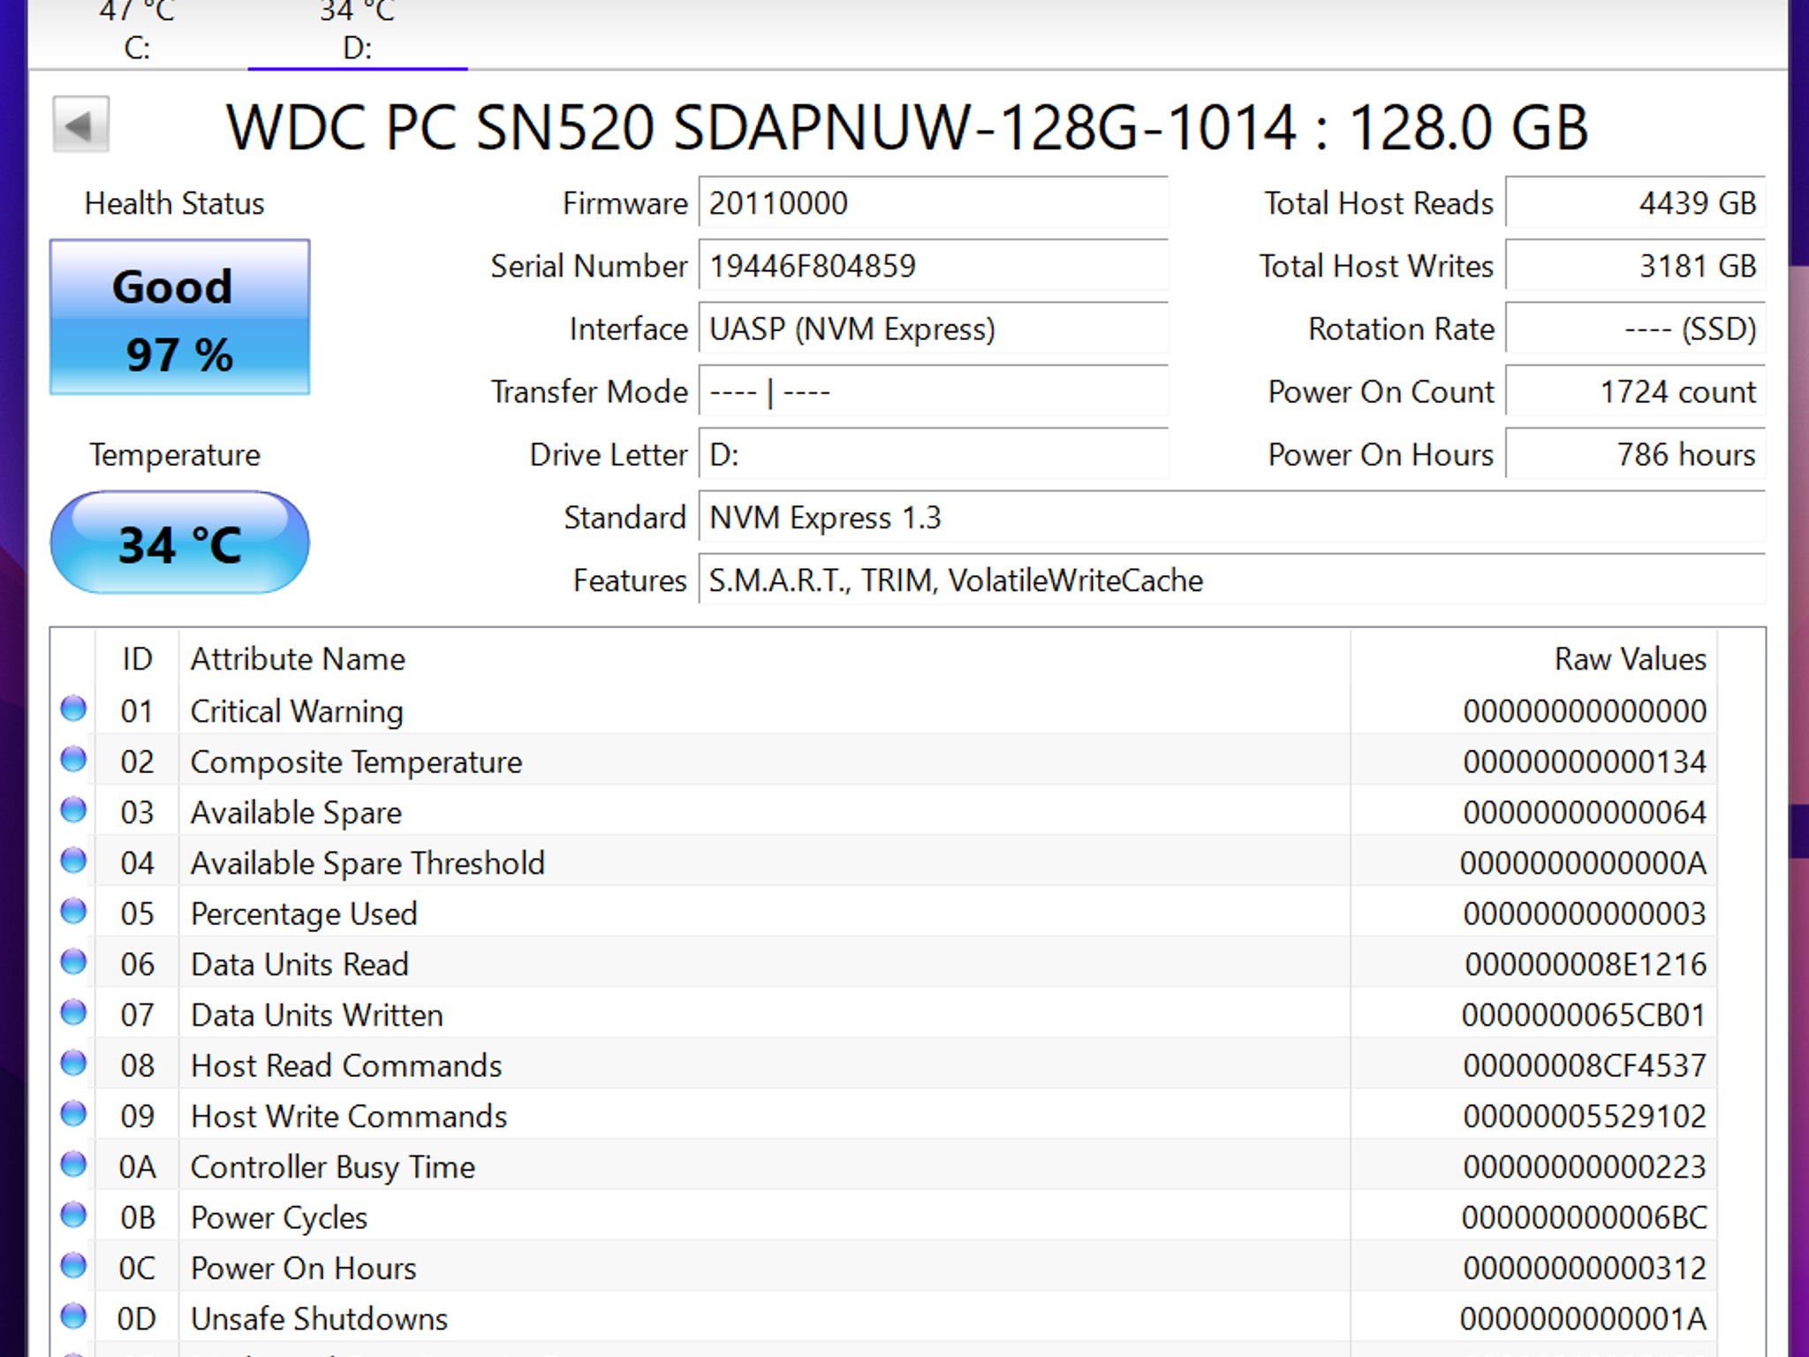
Task: Click status icon for Host Read Commands
Action: [73, 1064]
